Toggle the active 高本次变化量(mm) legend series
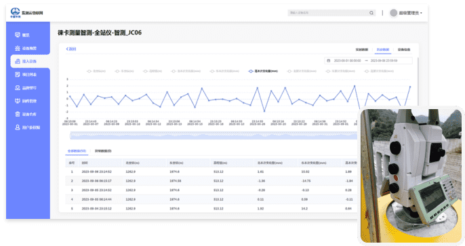 (263, 71)
